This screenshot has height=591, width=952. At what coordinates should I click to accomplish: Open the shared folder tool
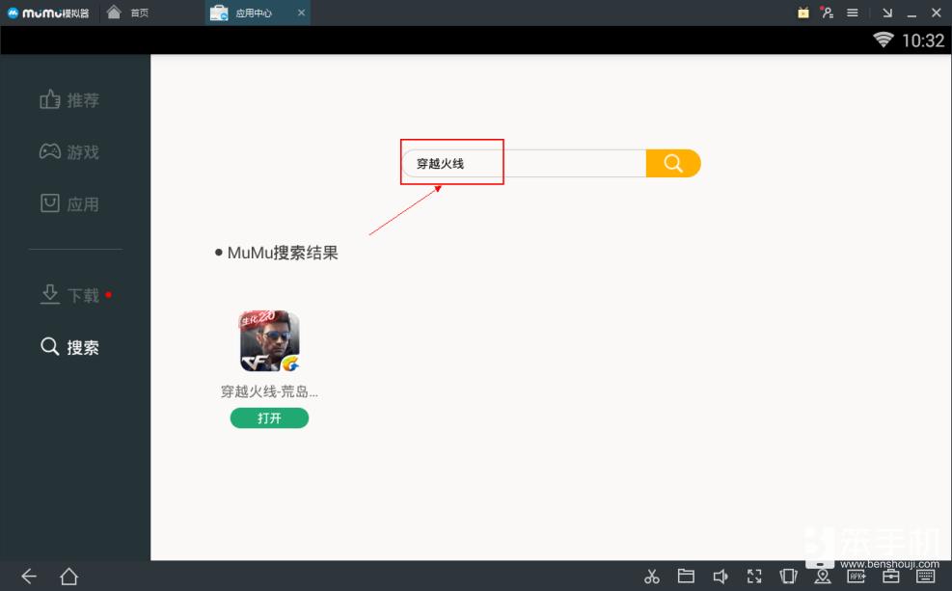687,576
